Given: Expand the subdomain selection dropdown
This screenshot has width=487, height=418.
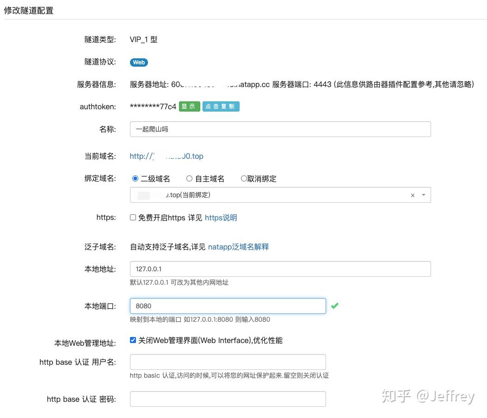Looking at the screenshot, I should point(422,195).
